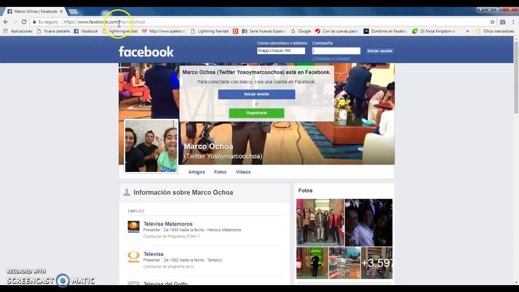Click the green Regístrate button
The width and height of the screenshot is (519, 292).
click(257, 113)
